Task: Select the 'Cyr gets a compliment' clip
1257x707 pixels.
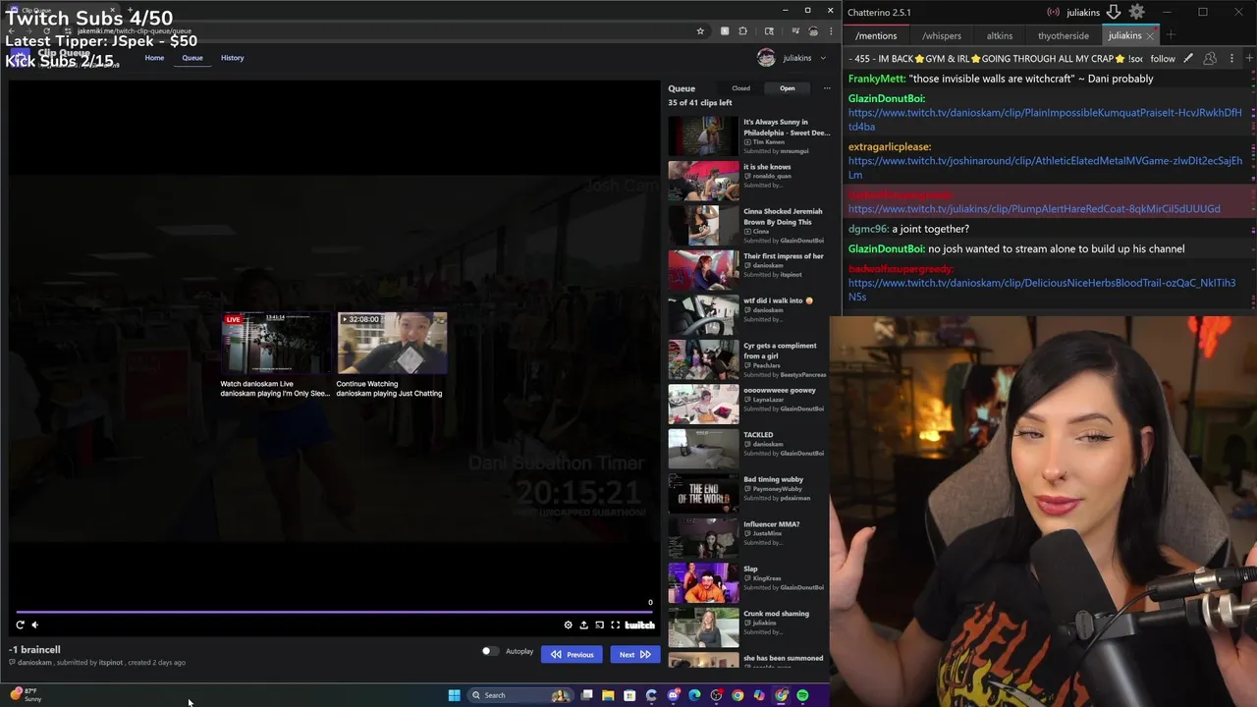Action: (749, 359)
